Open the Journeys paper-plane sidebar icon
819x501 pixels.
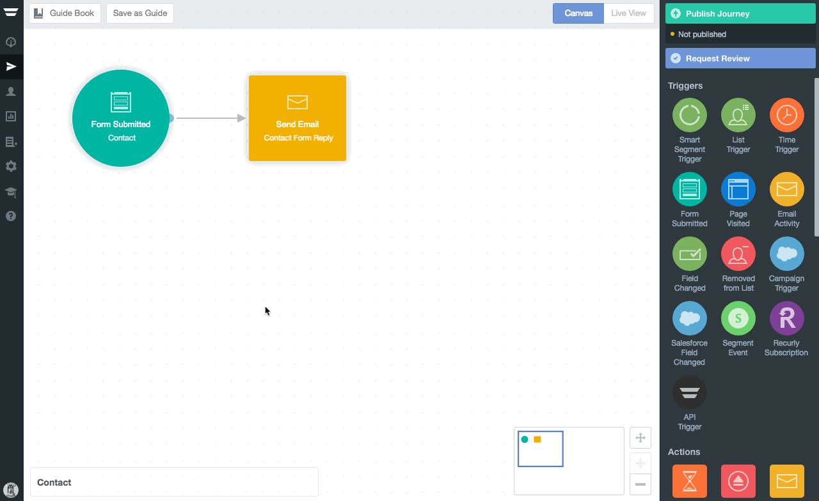point(11,66)
